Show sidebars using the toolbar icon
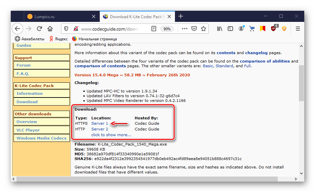Screen dimensions: 315x195 [x=230, y=29]
